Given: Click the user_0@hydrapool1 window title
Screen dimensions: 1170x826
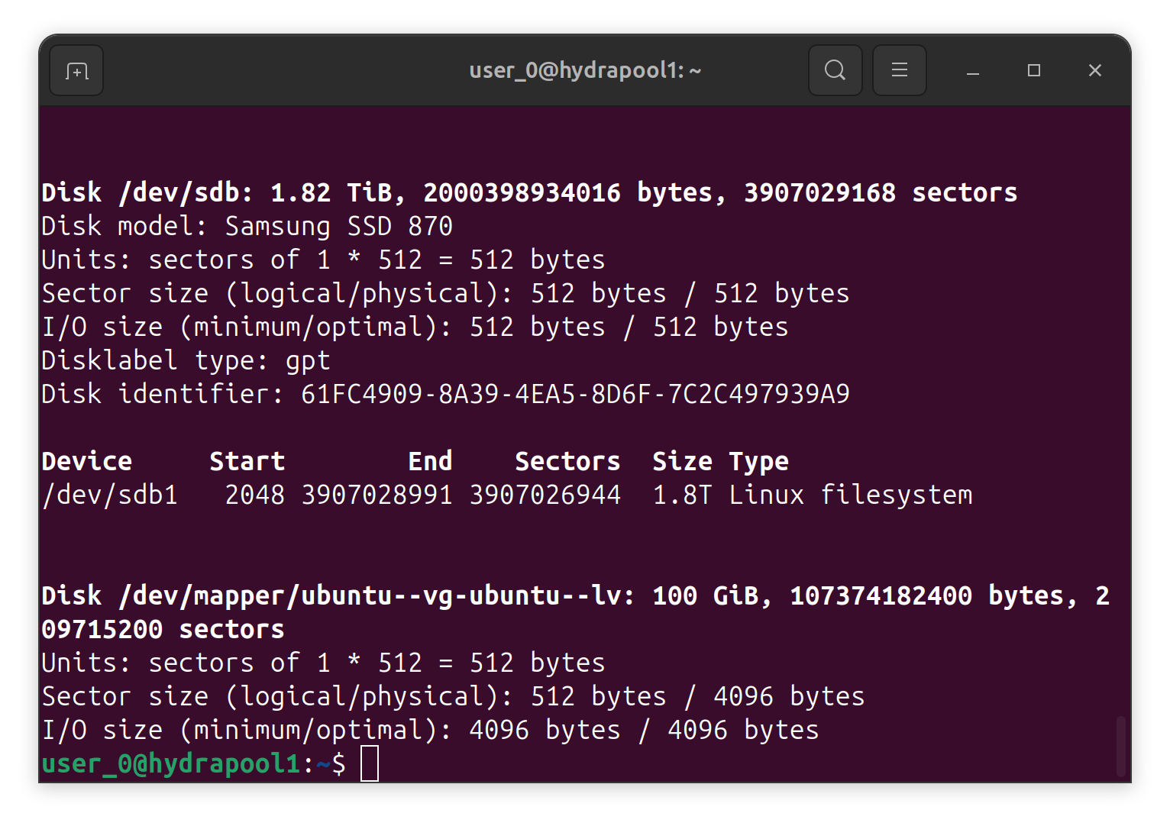Looking at the screenshot, I should [x=584, y=71].
